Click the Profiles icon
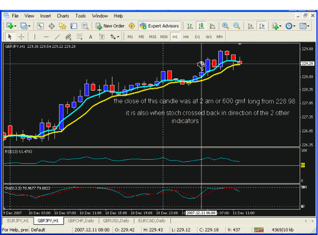Image resolution: width=318 pixels, height=235 pixels. 24,26
